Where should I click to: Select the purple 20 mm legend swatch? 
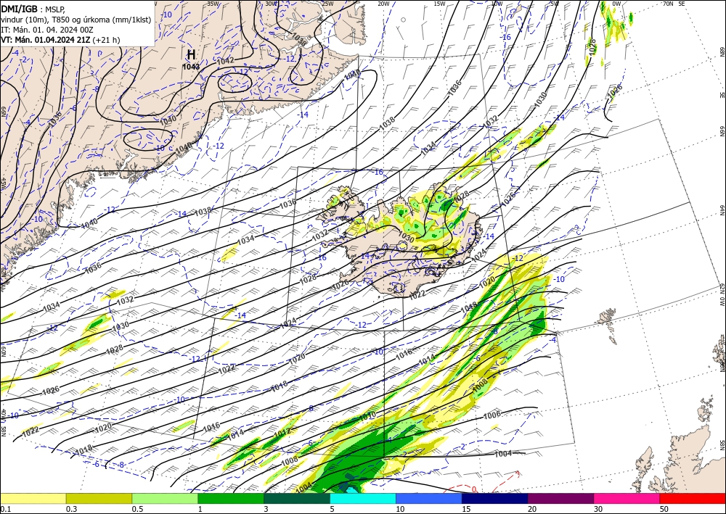point(560,498)
